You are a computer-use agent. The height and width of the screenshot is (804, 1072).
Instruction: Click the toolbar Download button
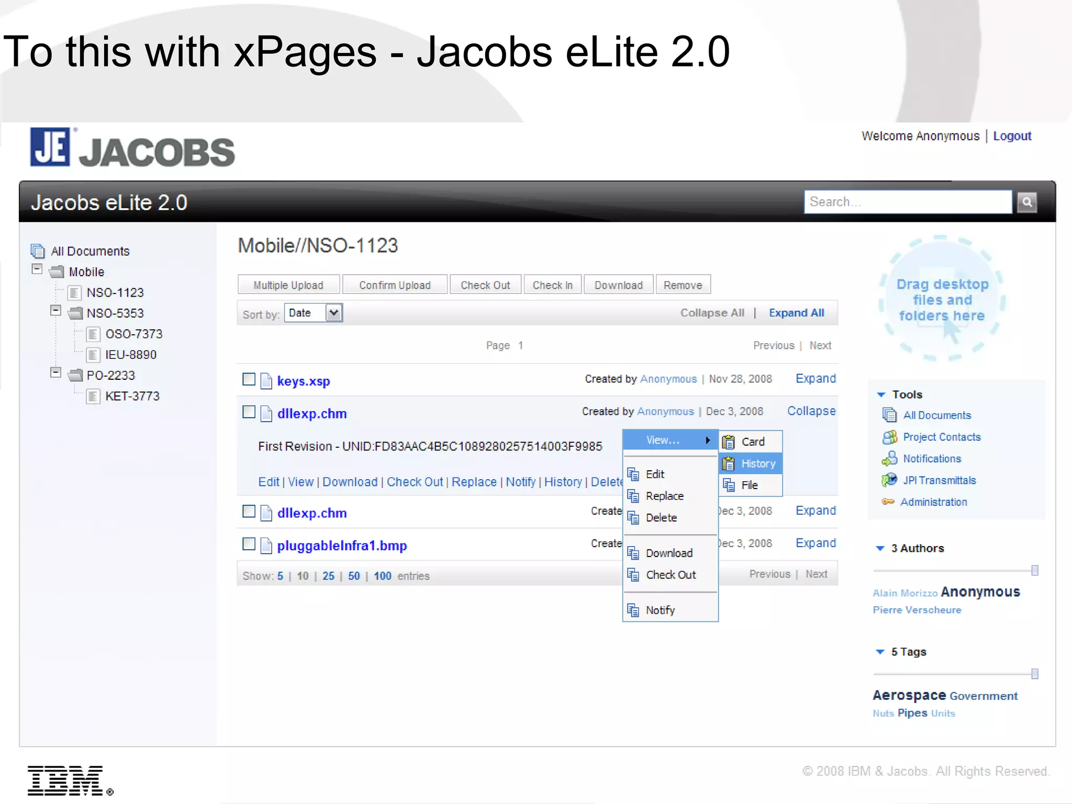point(619,285)
